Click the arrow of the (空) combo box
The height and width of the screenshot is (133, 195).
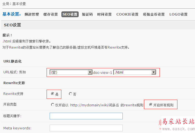coord(90,72)
